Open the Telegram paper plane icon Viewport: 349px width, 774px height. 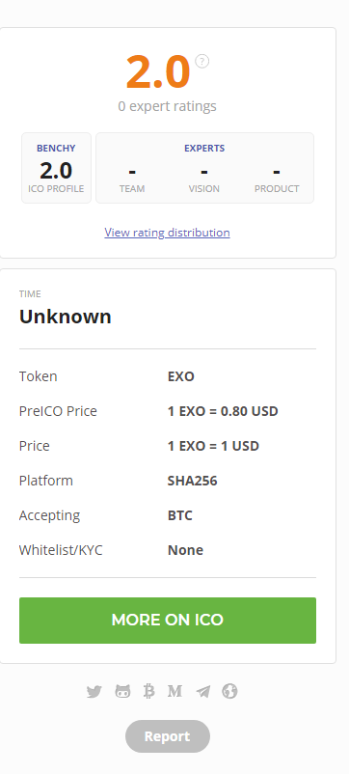point(203,692)
